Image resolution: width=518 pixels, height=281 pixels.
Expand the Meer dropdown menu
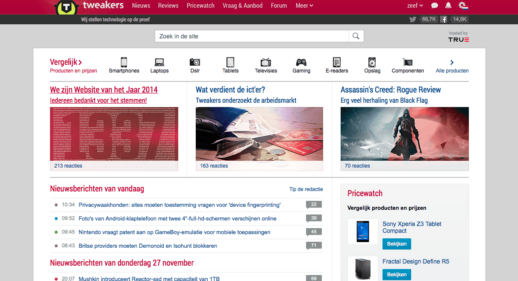pyautogui.click(x=304, y=6)
